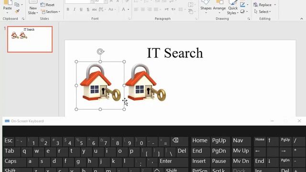Toggle Bold formatting

coord(68,10)
